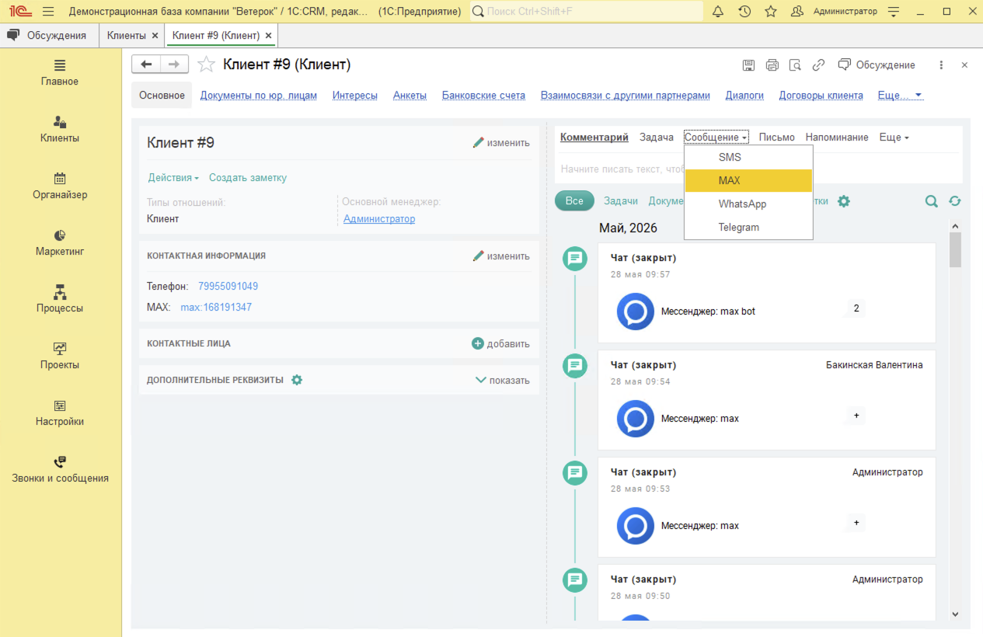Switch to the Напоминание tab

(x=837, y=137)
